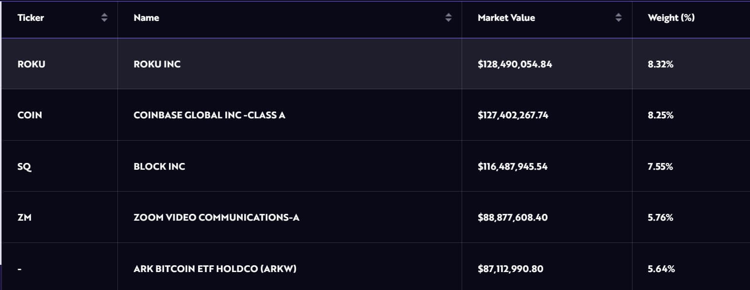Activate sorting control beside Ticker header
The image size is (750, 290).
pos(103,17)
